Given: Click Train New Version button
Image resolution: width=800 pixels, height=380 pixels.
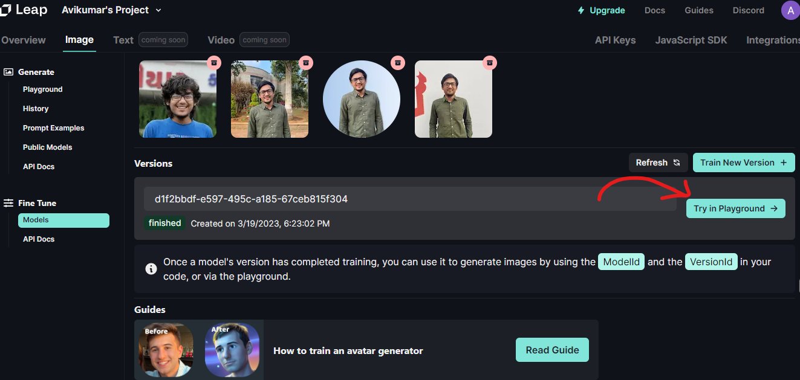Looking at the screenshot, I should [744, 163].
